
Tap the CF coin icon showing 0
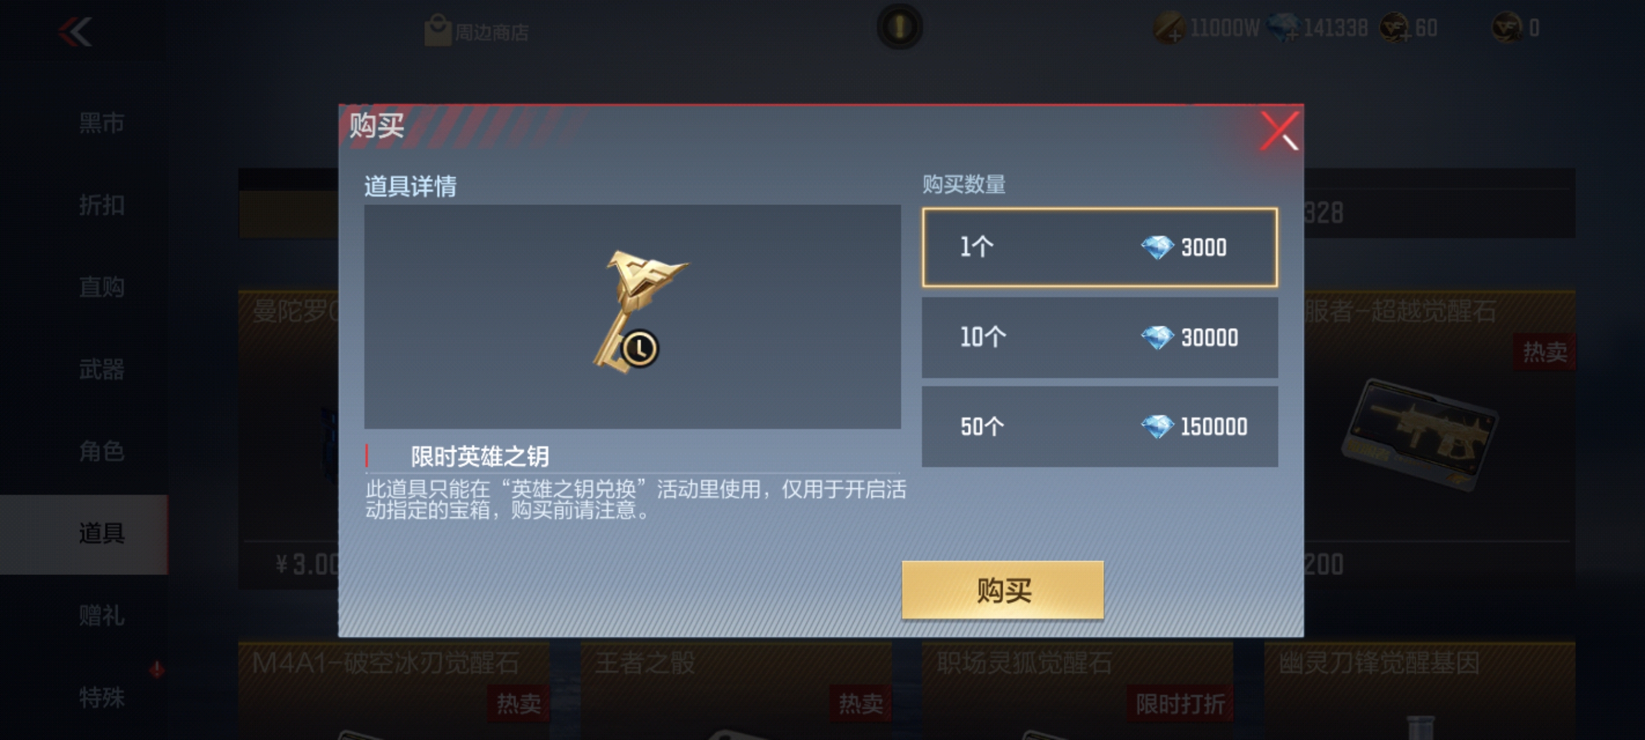click(x=1508, y=28)
